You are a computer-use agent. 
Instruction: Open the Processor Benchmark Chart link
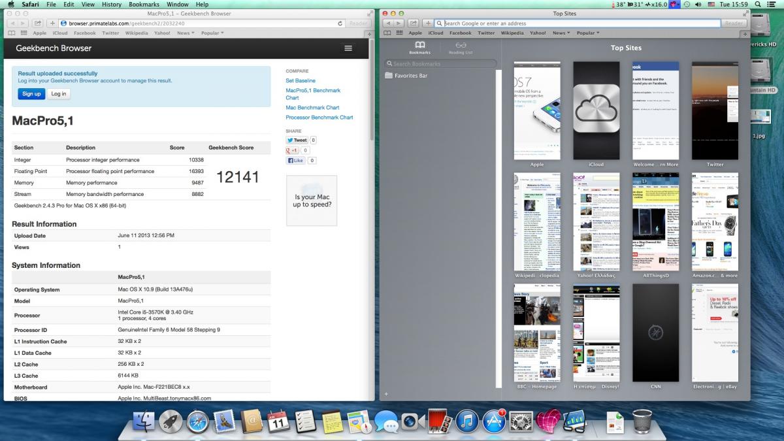click(319, 118)
